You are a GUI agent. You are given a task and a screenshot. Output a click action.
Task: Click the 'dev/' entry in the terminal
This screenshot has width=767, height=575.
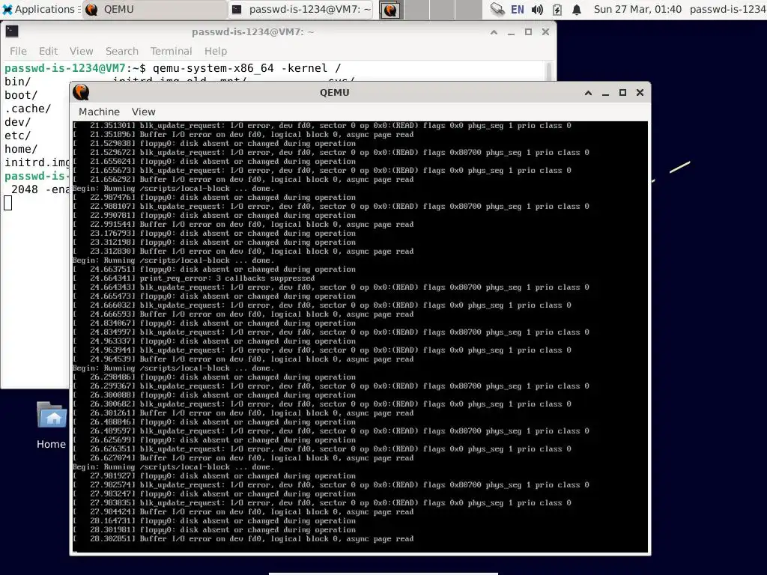[x=18, y=122]
